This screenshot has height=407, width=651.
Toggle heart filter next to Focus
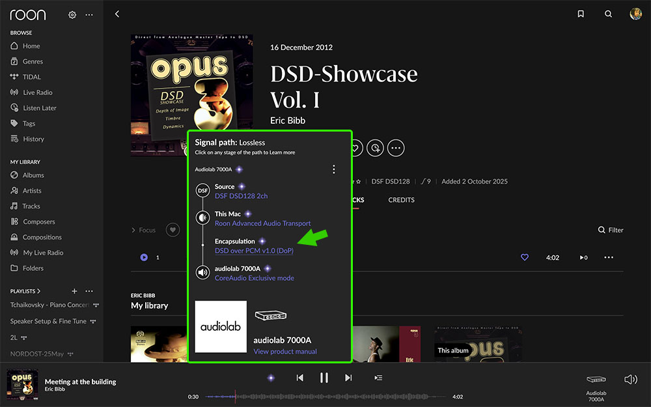coord(173,229)
